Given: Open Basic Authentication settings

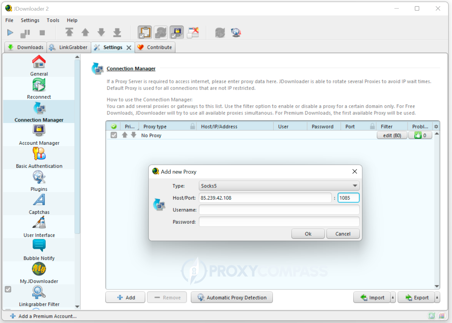Looking at the screenshot, I should (39, 158).
